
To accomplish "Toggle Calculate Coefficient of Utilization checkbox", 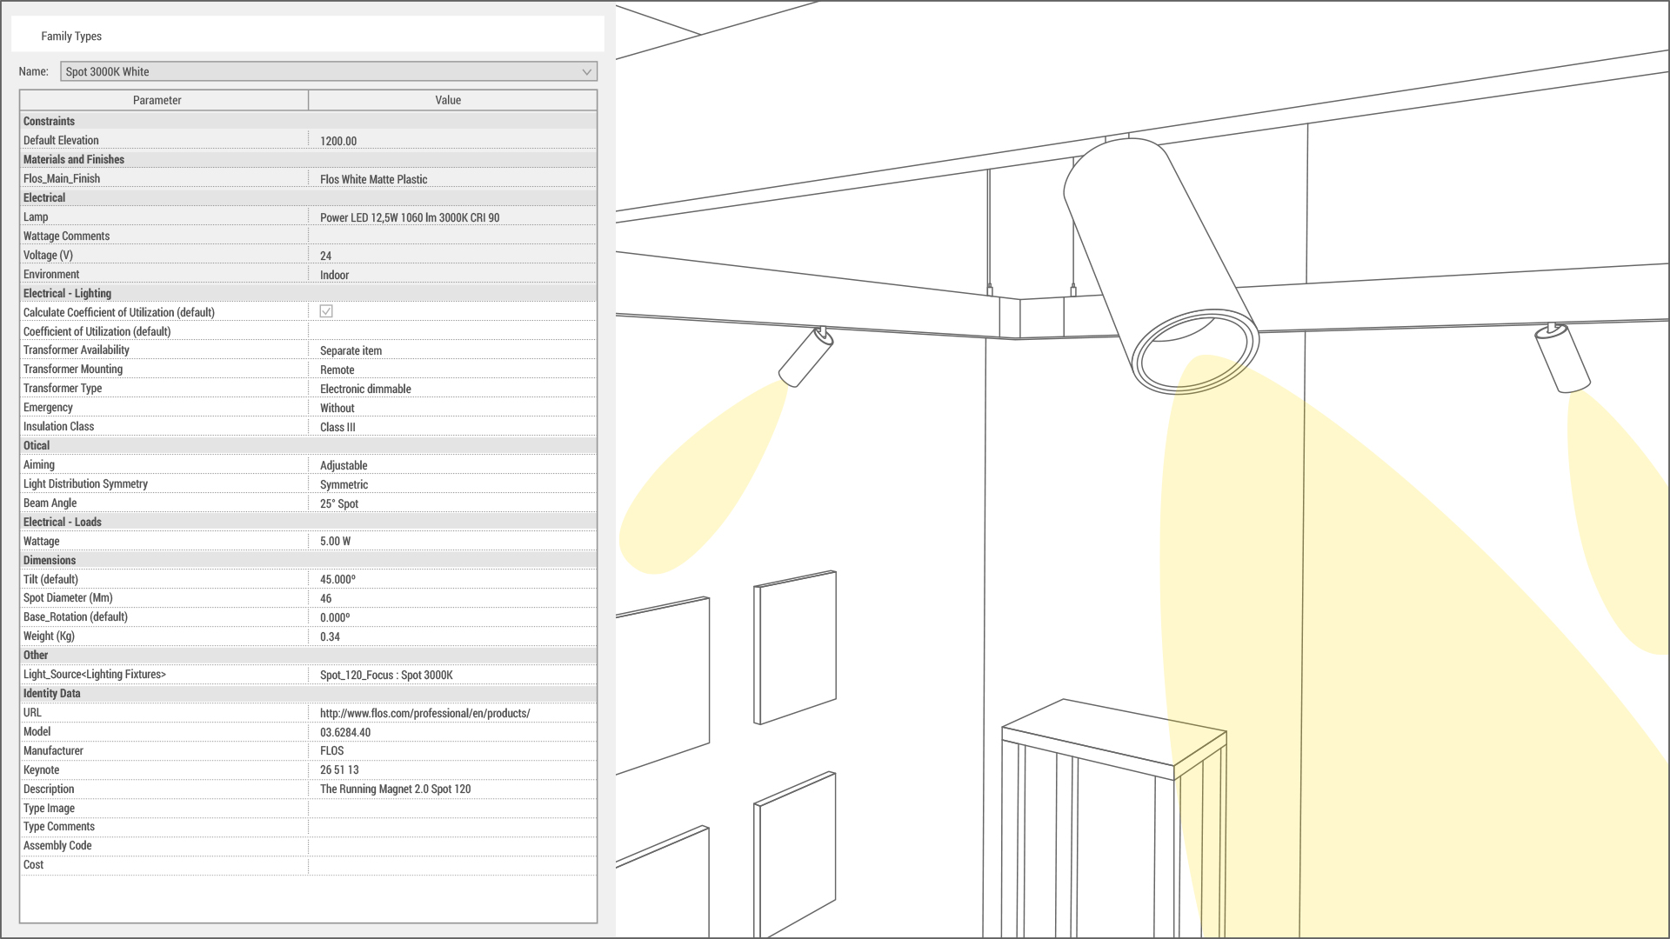I will click(x=326, y=311).
